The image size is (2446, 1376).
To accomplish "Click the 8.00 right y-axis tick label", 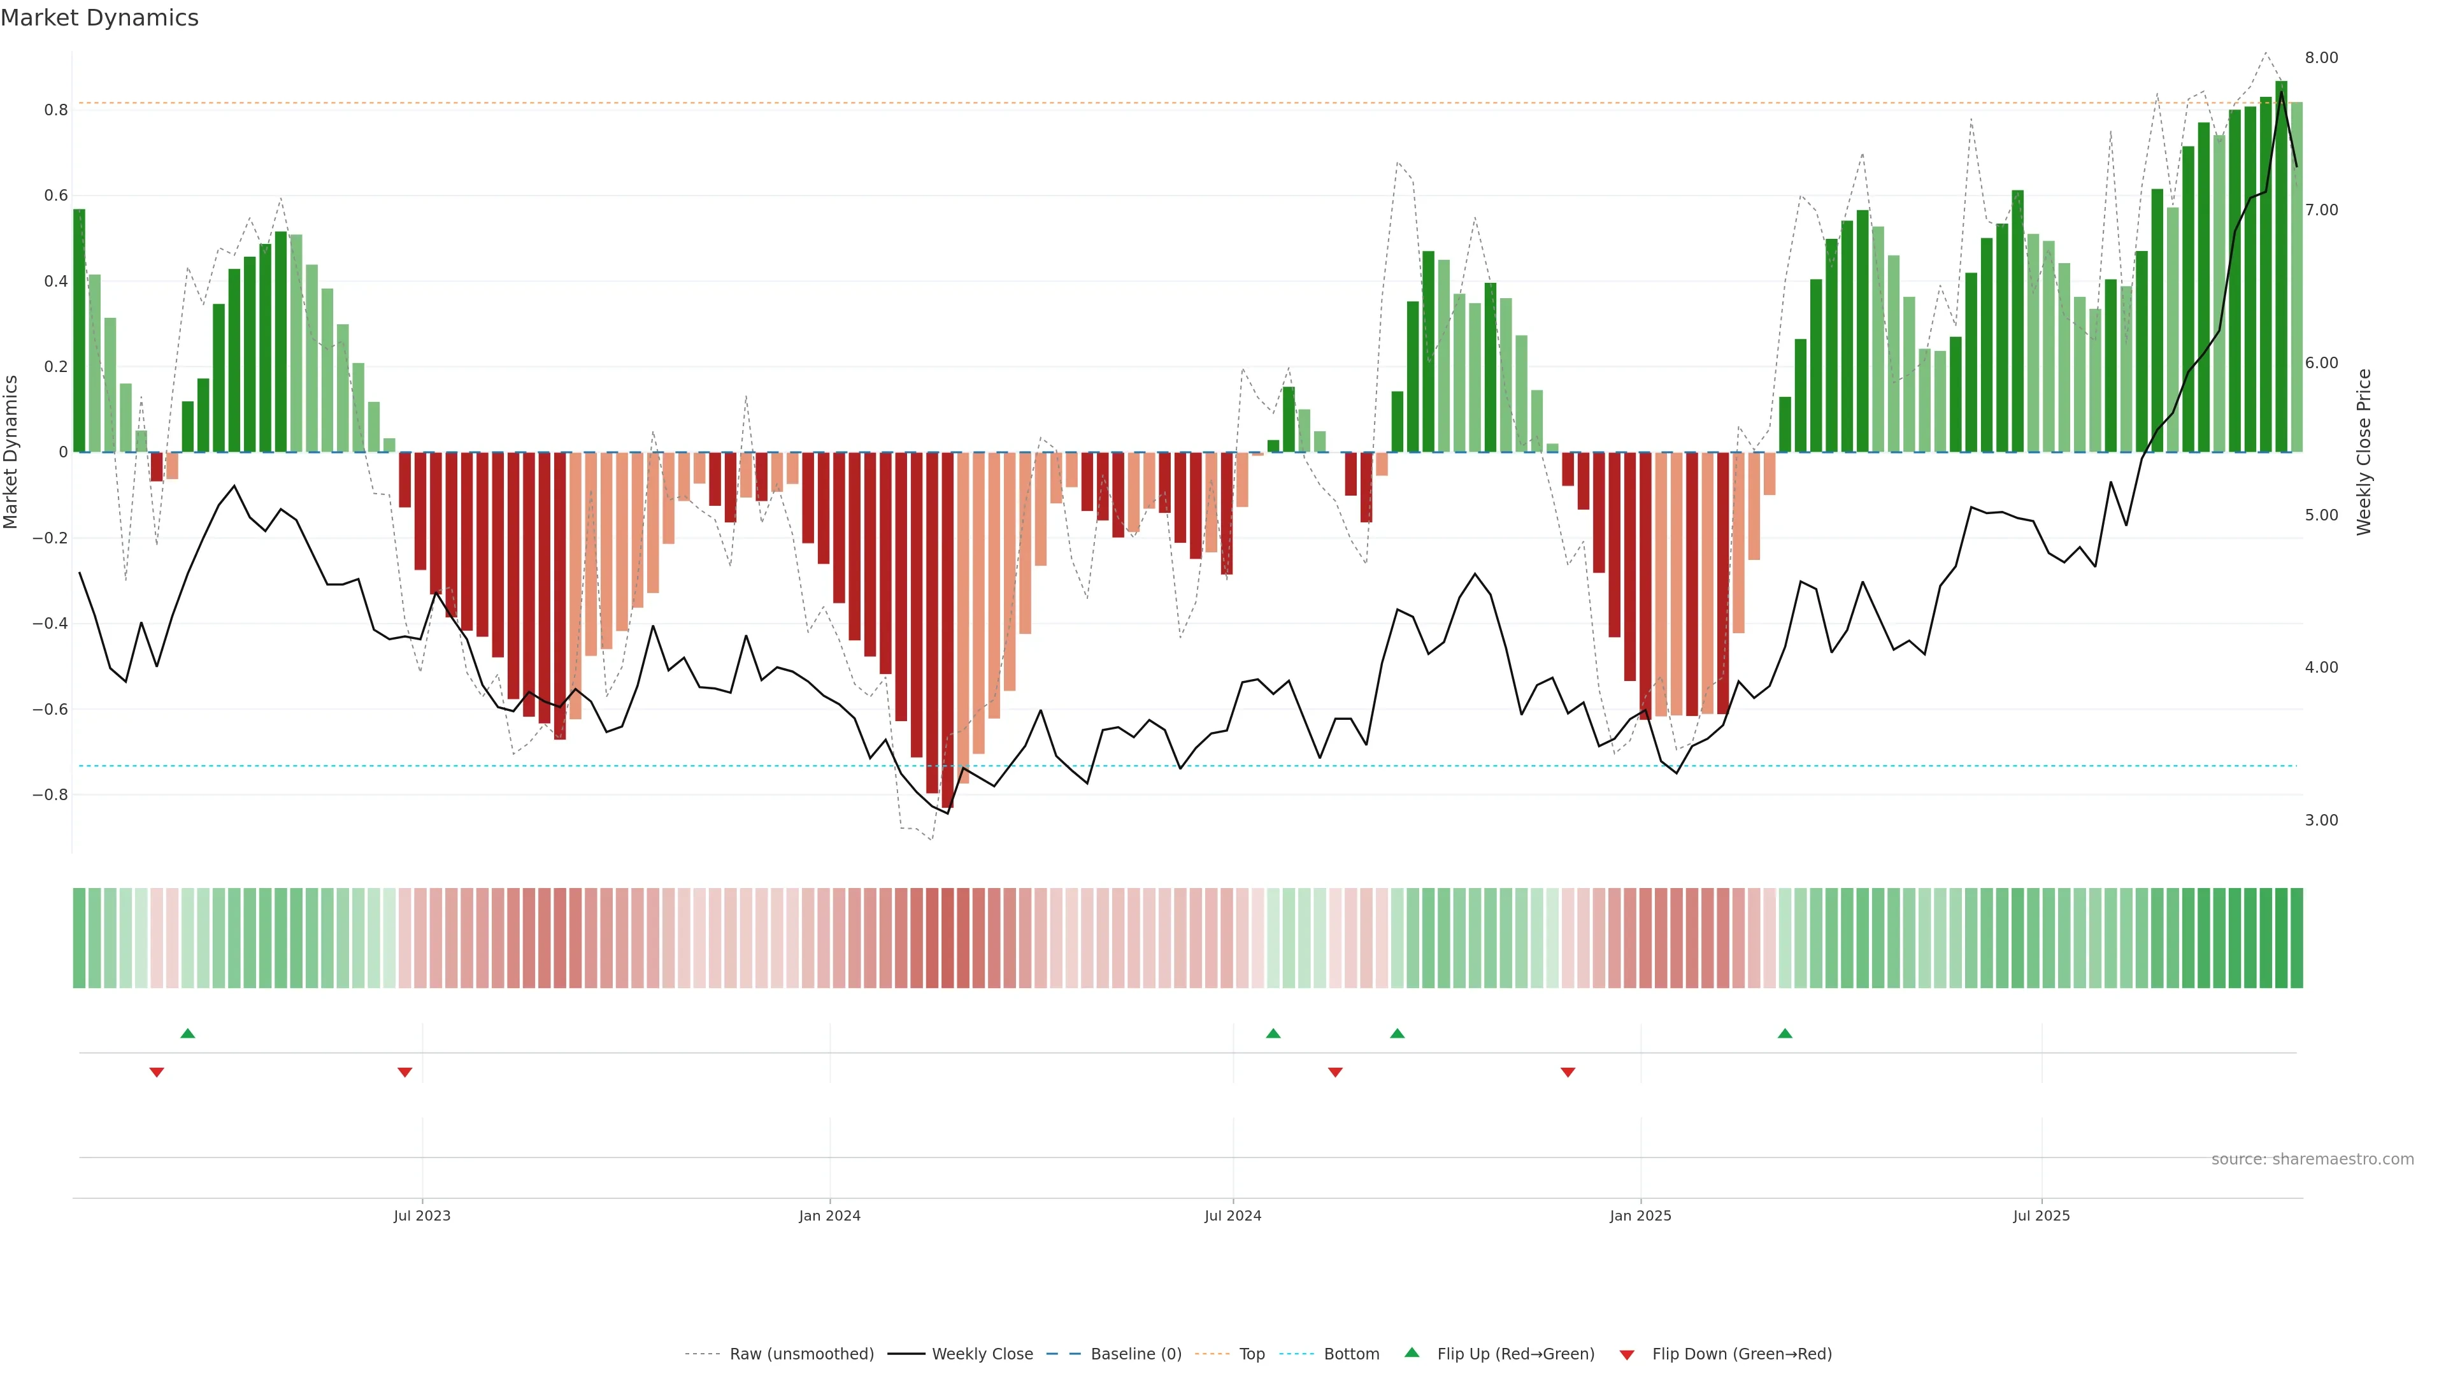I will pos(2321,58).
